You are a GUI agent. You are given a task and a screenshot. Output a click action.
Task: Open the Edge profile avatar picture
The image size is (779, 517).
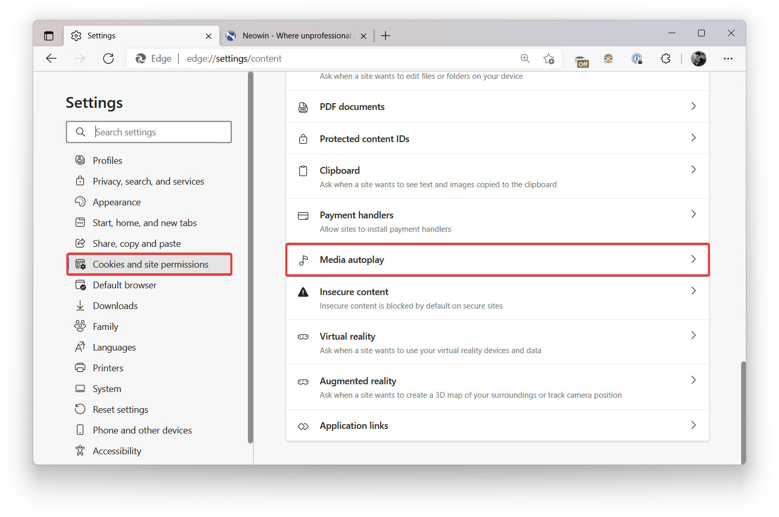click(x=699, y=59)
